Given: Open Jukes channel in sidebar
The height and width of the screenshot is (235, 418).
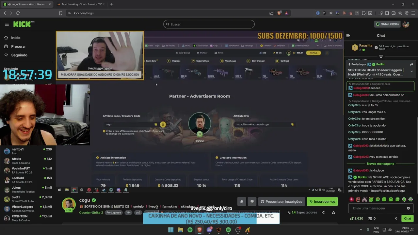Looking at the screenshot, I should tap(28, 189).
